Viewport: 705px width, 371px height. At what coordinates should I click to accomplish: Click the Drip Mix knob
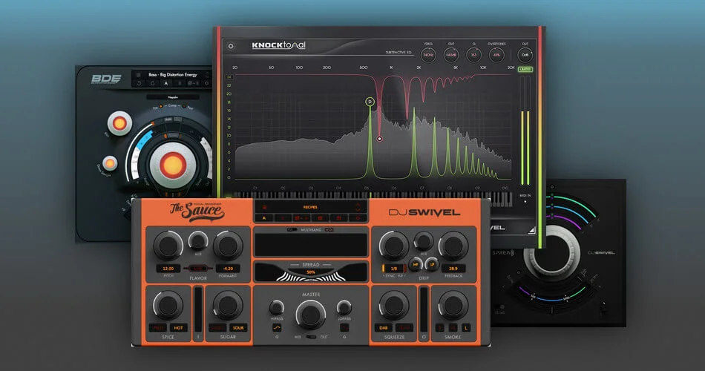pyautogui.click(x=423, y=241)
